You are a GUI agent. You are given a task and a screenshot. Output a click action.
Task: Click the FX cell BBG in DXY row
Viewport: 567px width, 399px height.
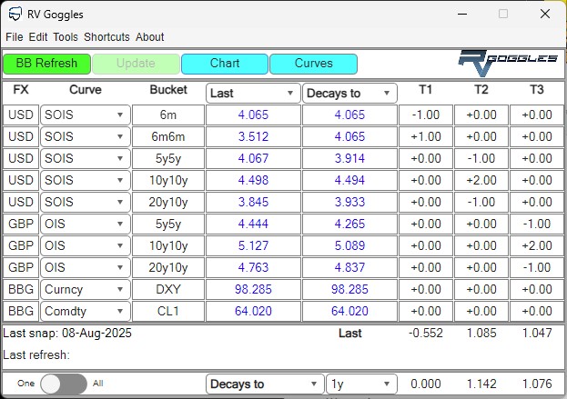[21, 290]
